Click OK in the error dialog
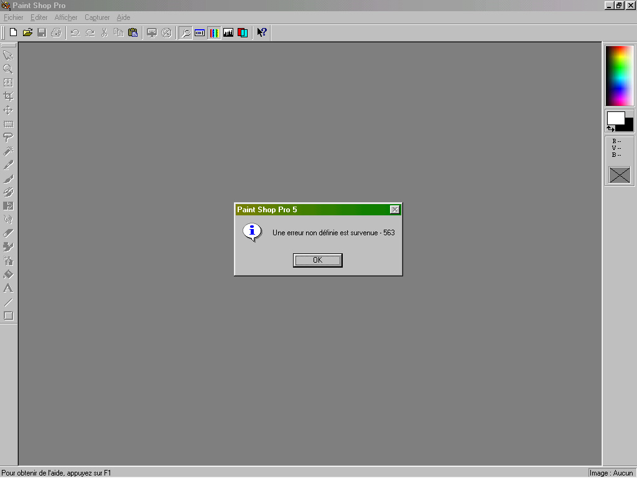637x478 pixels. (318, 260)
